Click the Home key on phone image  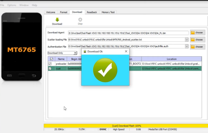(21, 75)
